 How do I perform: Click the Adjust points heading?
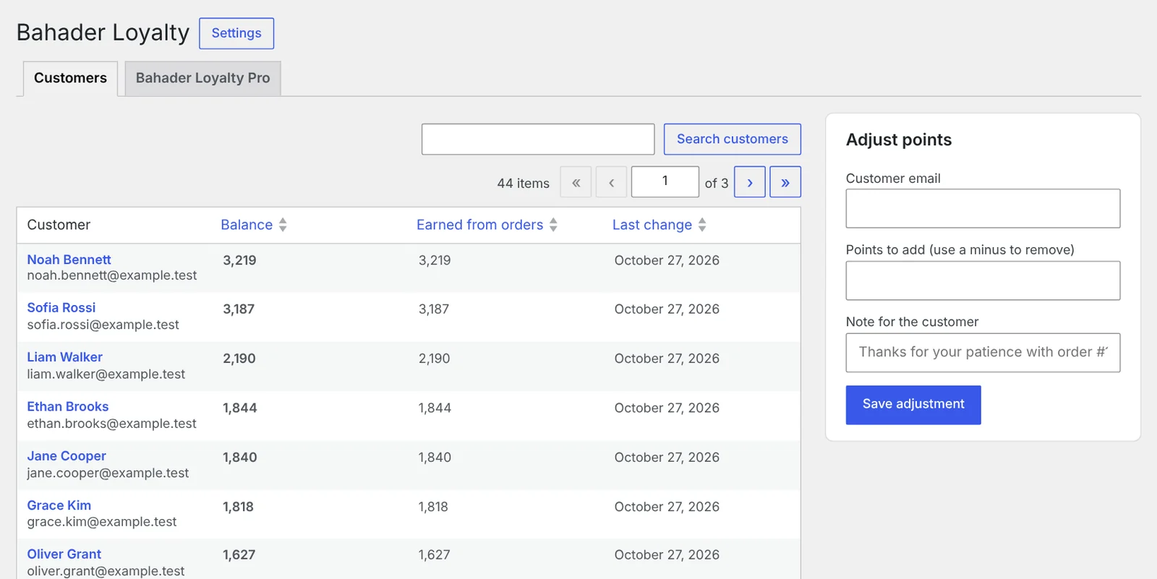pos(899,140)
